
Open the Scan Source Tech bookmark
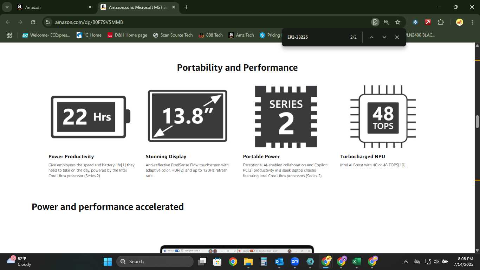click(173, 35)
